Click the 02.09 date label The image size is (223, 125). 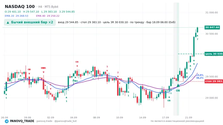tap(51, 117)
